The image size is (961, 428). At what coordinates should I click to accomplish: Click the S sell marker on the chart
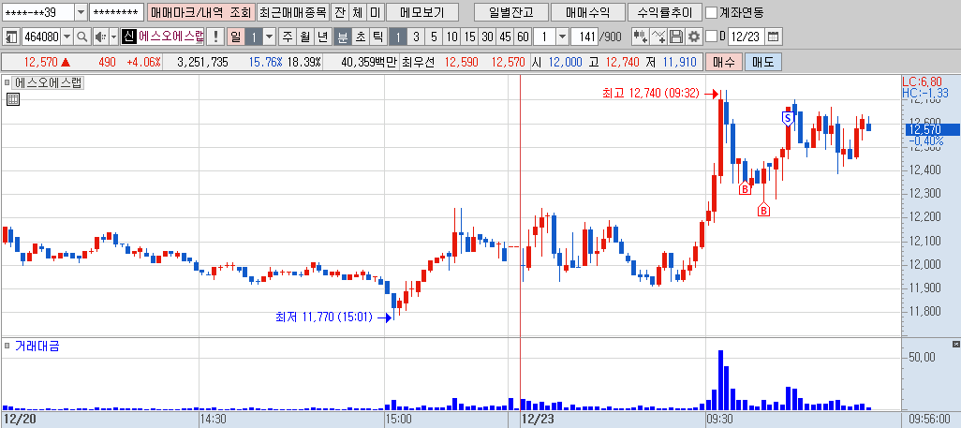[788, 118]
